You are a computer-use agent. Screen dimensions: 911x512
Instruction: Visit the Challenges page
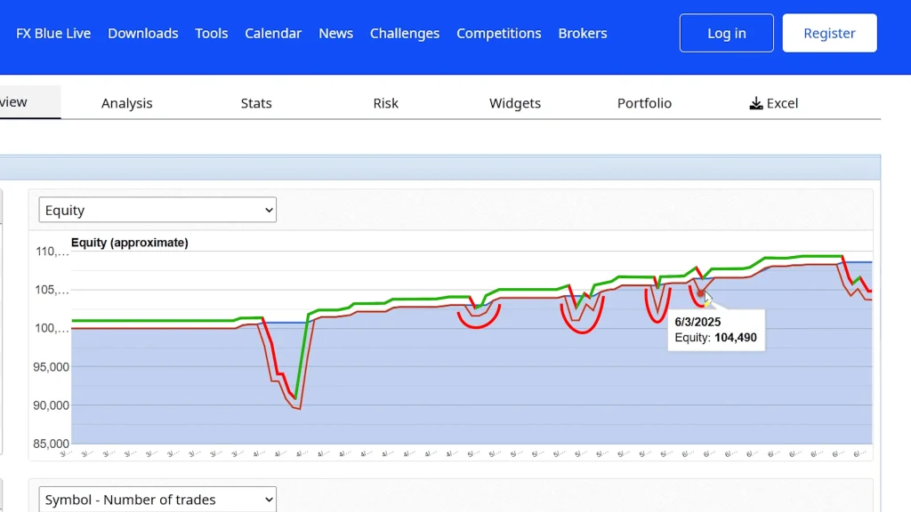coord(405,33)
